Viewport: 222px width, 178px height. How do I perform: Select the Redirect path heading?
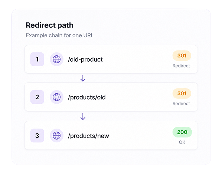pos(49,25)
